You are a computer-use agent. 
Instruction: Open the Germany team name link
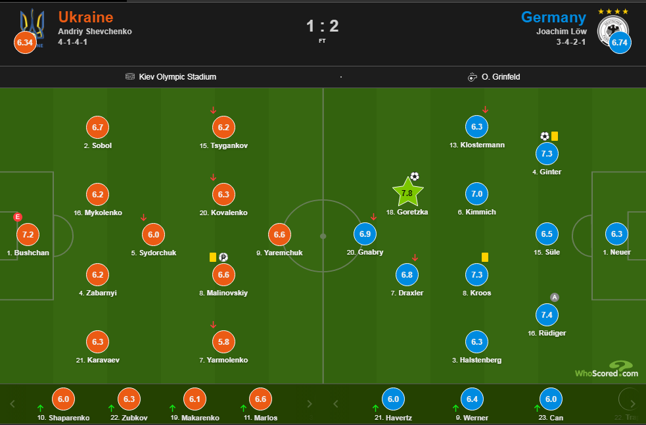pyautogui.click(x=553, y=17)
